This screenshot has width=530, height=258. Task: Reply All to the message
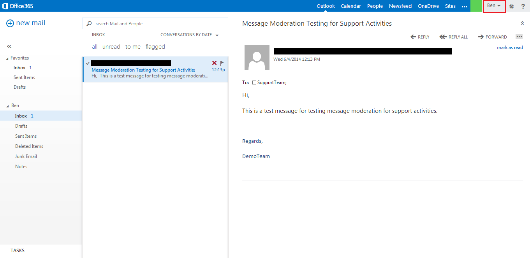pyautogui.click(x=454, y=37)
